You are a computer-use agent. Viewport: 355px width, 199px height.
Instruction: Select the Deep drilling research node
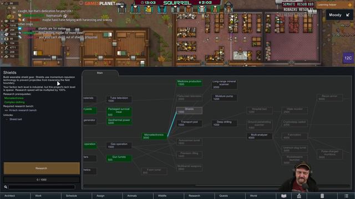(x=224, y=123)
